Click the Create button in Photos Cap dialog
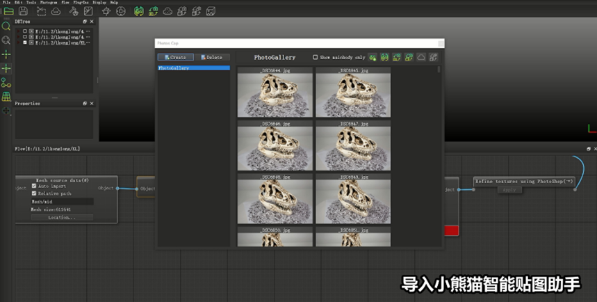This screenshot has height=302, width=597. (176, 57)
